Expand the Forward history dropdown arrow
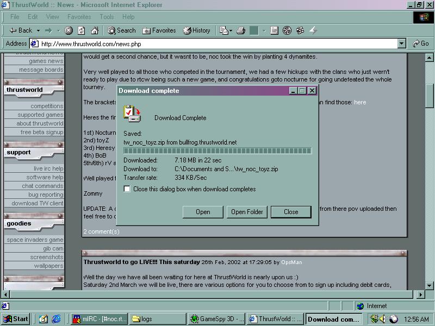 (x=59, y=30)
